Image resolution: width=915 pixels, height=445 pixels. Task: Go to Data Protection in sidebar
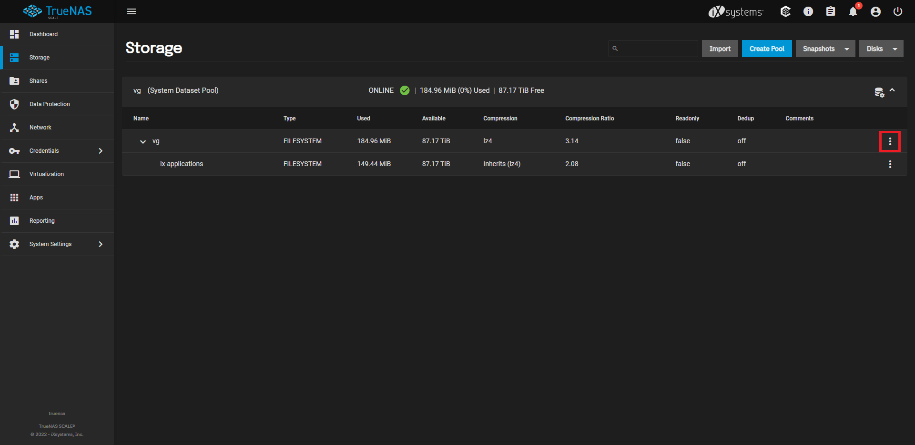pos(50,104)
